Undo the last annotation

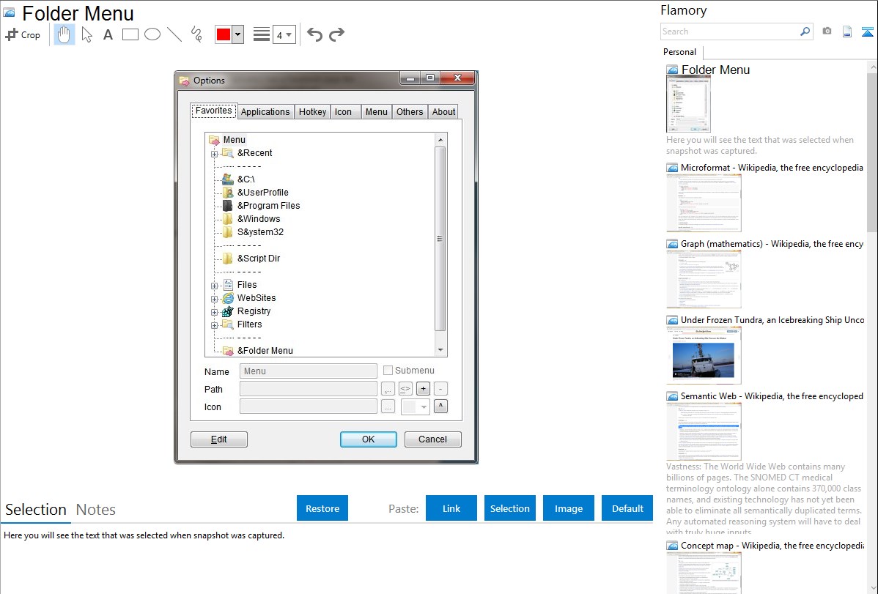[x=314, y=34]
